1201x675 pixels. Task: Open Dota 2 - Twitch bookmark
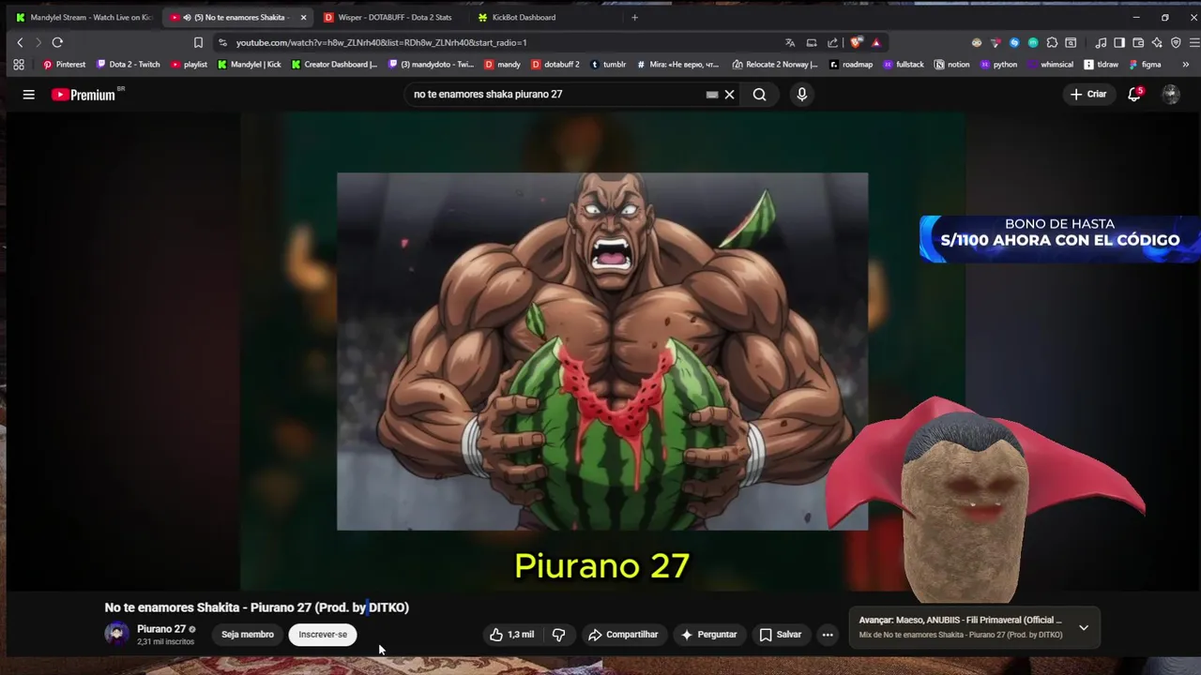tap(129, 65)
